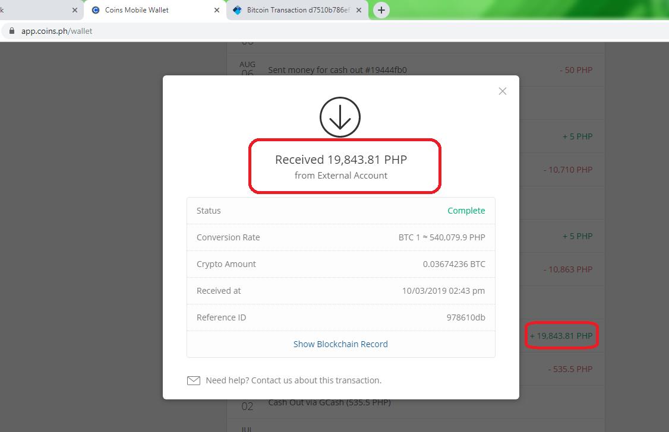Switch to Bitcoin Transaction tab
This screenshot has height=432, width=669.
click(x=298, y=10)
